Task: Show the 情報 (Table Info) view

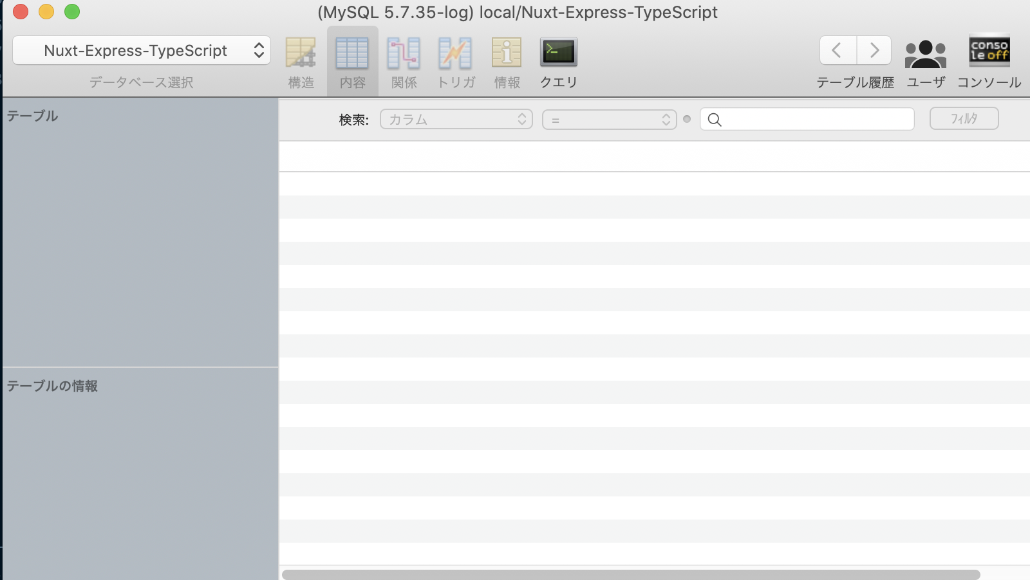Action: 507,62
